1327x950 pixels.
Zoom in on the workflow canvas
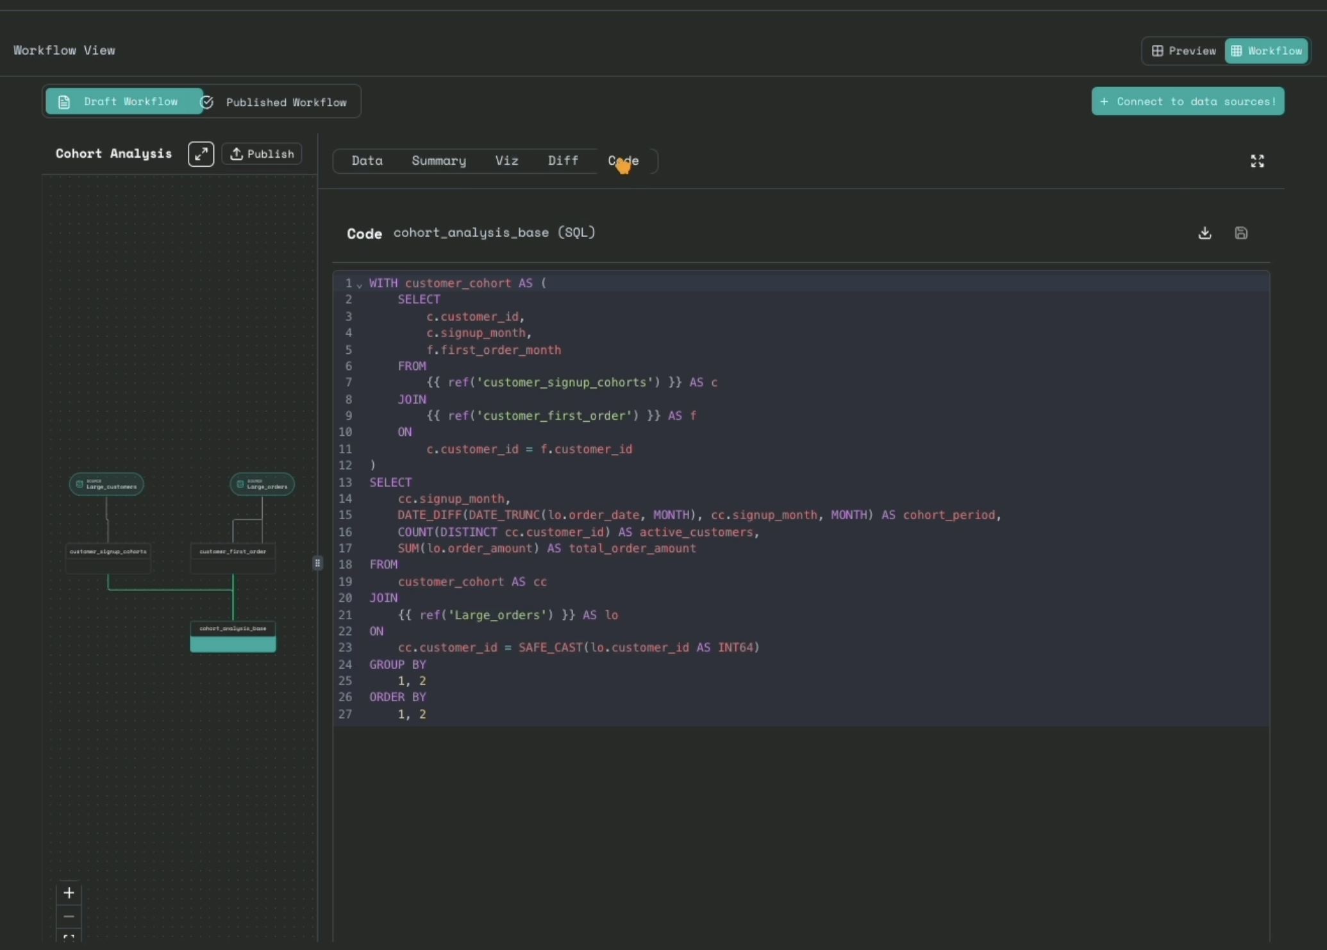pyautogui.click(x=69, y=892)
